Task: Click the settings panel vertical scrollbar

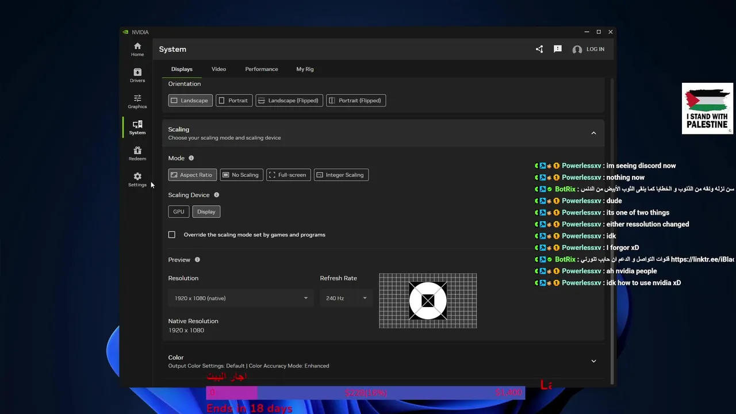Action: pyautogui.click(x=612, y=231)
